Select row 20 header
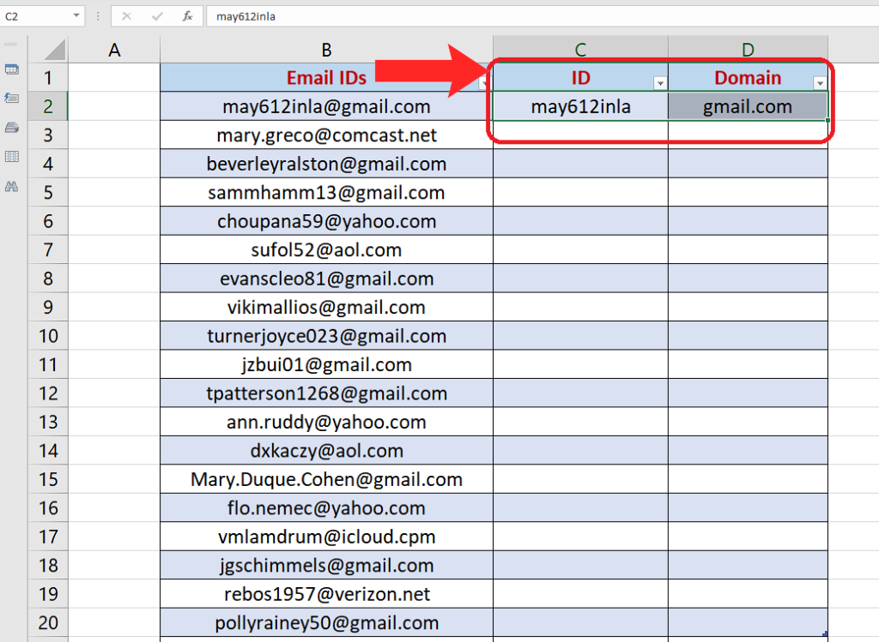This screenshot has height=642, width=879. point(48,622)
